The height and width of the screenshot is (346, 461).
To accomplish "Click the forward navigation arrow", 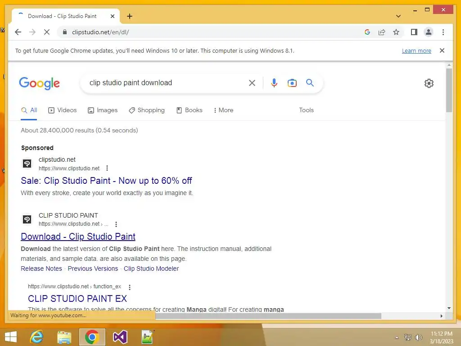I will tap(32, 32).
